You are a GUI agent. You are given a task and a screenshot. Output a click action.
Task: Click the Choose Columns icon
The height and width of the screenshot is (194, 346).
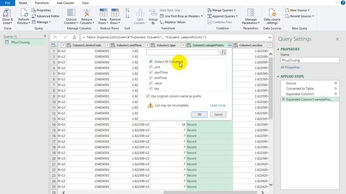click(71, 13)
